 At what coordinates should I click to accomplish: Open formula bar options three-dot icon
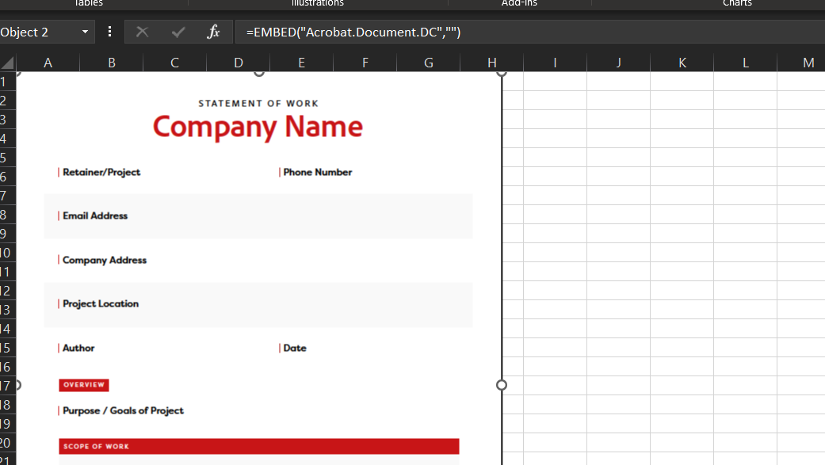click(x=109, y=32)
